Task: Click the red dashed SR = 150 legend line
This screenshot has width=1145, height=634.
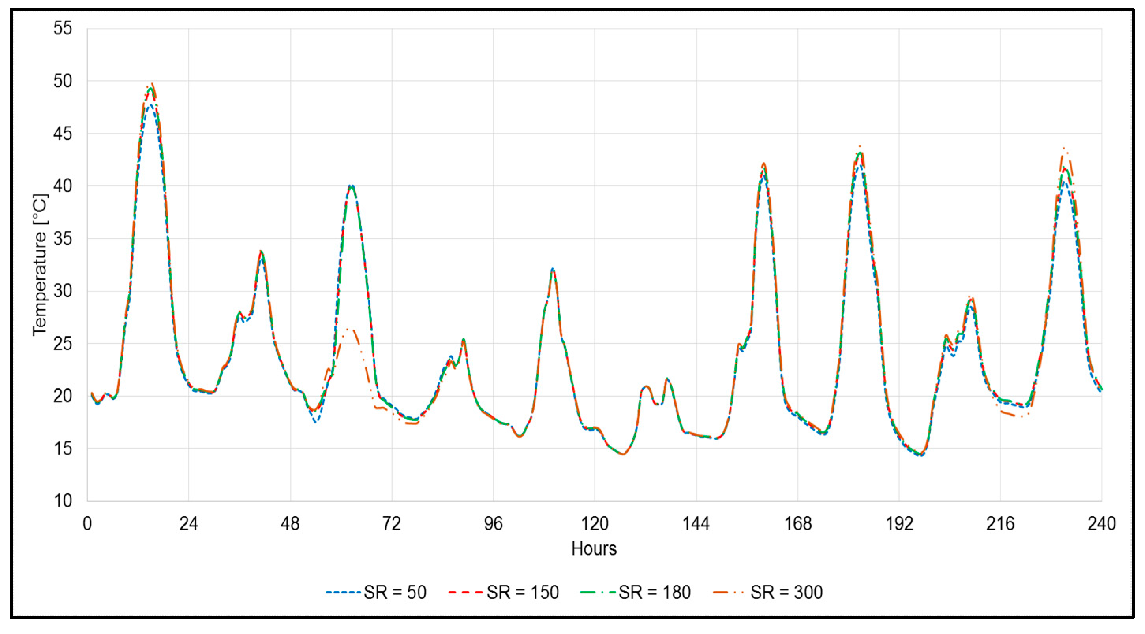Action: pyautogui.click(x=466, y=592)
